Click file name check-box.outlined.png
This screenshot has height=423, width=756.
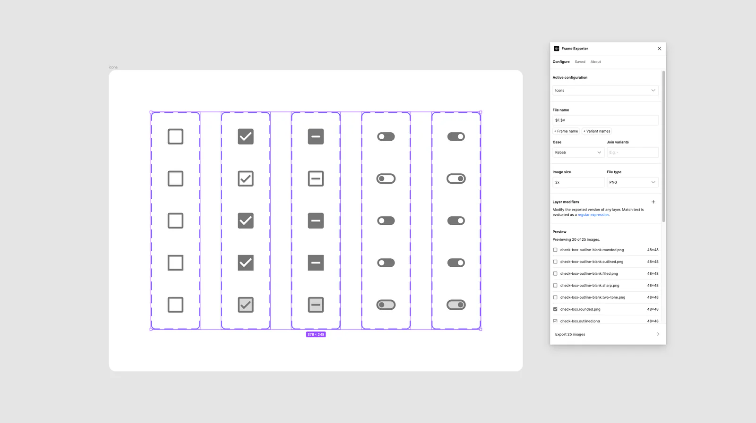tap(580, 321)
